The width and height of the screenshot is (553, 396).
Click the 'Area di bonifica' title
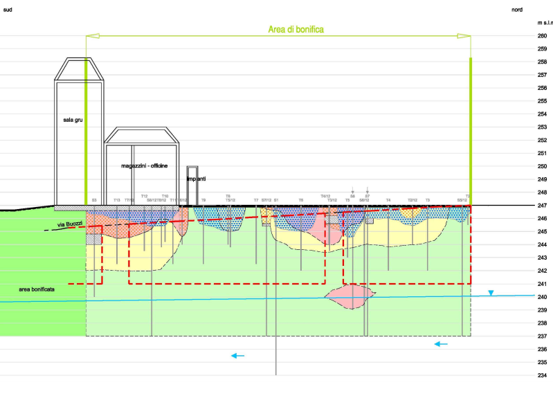[x=296, y=30]
